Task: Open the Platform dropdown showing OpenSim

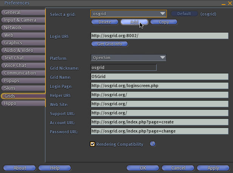Action: 128,58
